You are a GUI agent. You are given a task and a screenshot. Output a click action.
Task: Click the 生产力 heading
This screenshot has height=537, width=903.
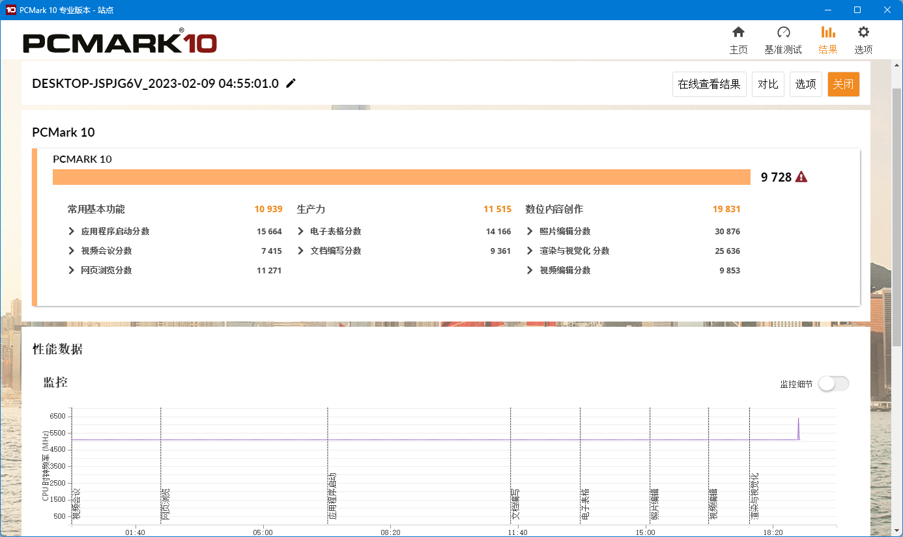(311, 210)
